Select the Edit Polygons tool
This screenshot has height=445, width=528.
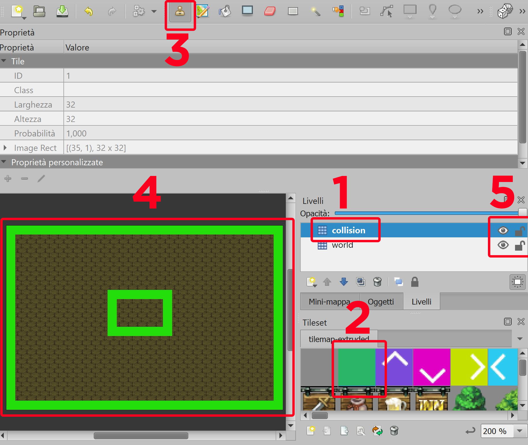click(x=387, y=11)
